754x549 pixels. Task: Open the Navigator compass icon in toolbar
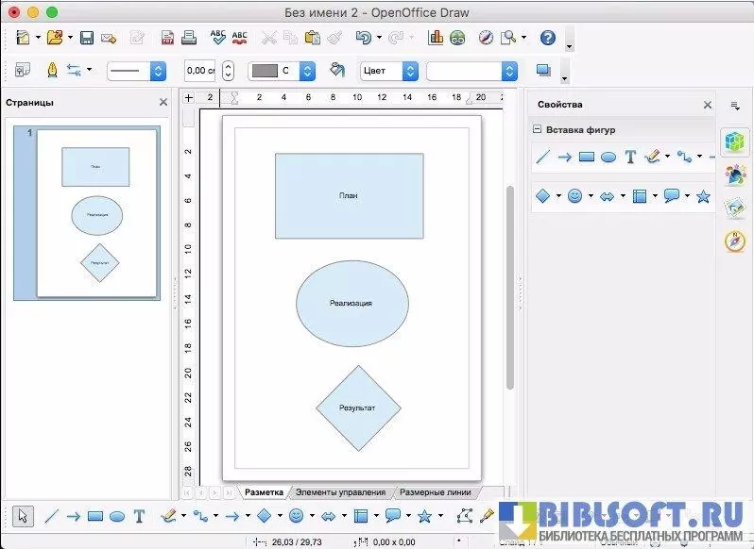(486, 38)
